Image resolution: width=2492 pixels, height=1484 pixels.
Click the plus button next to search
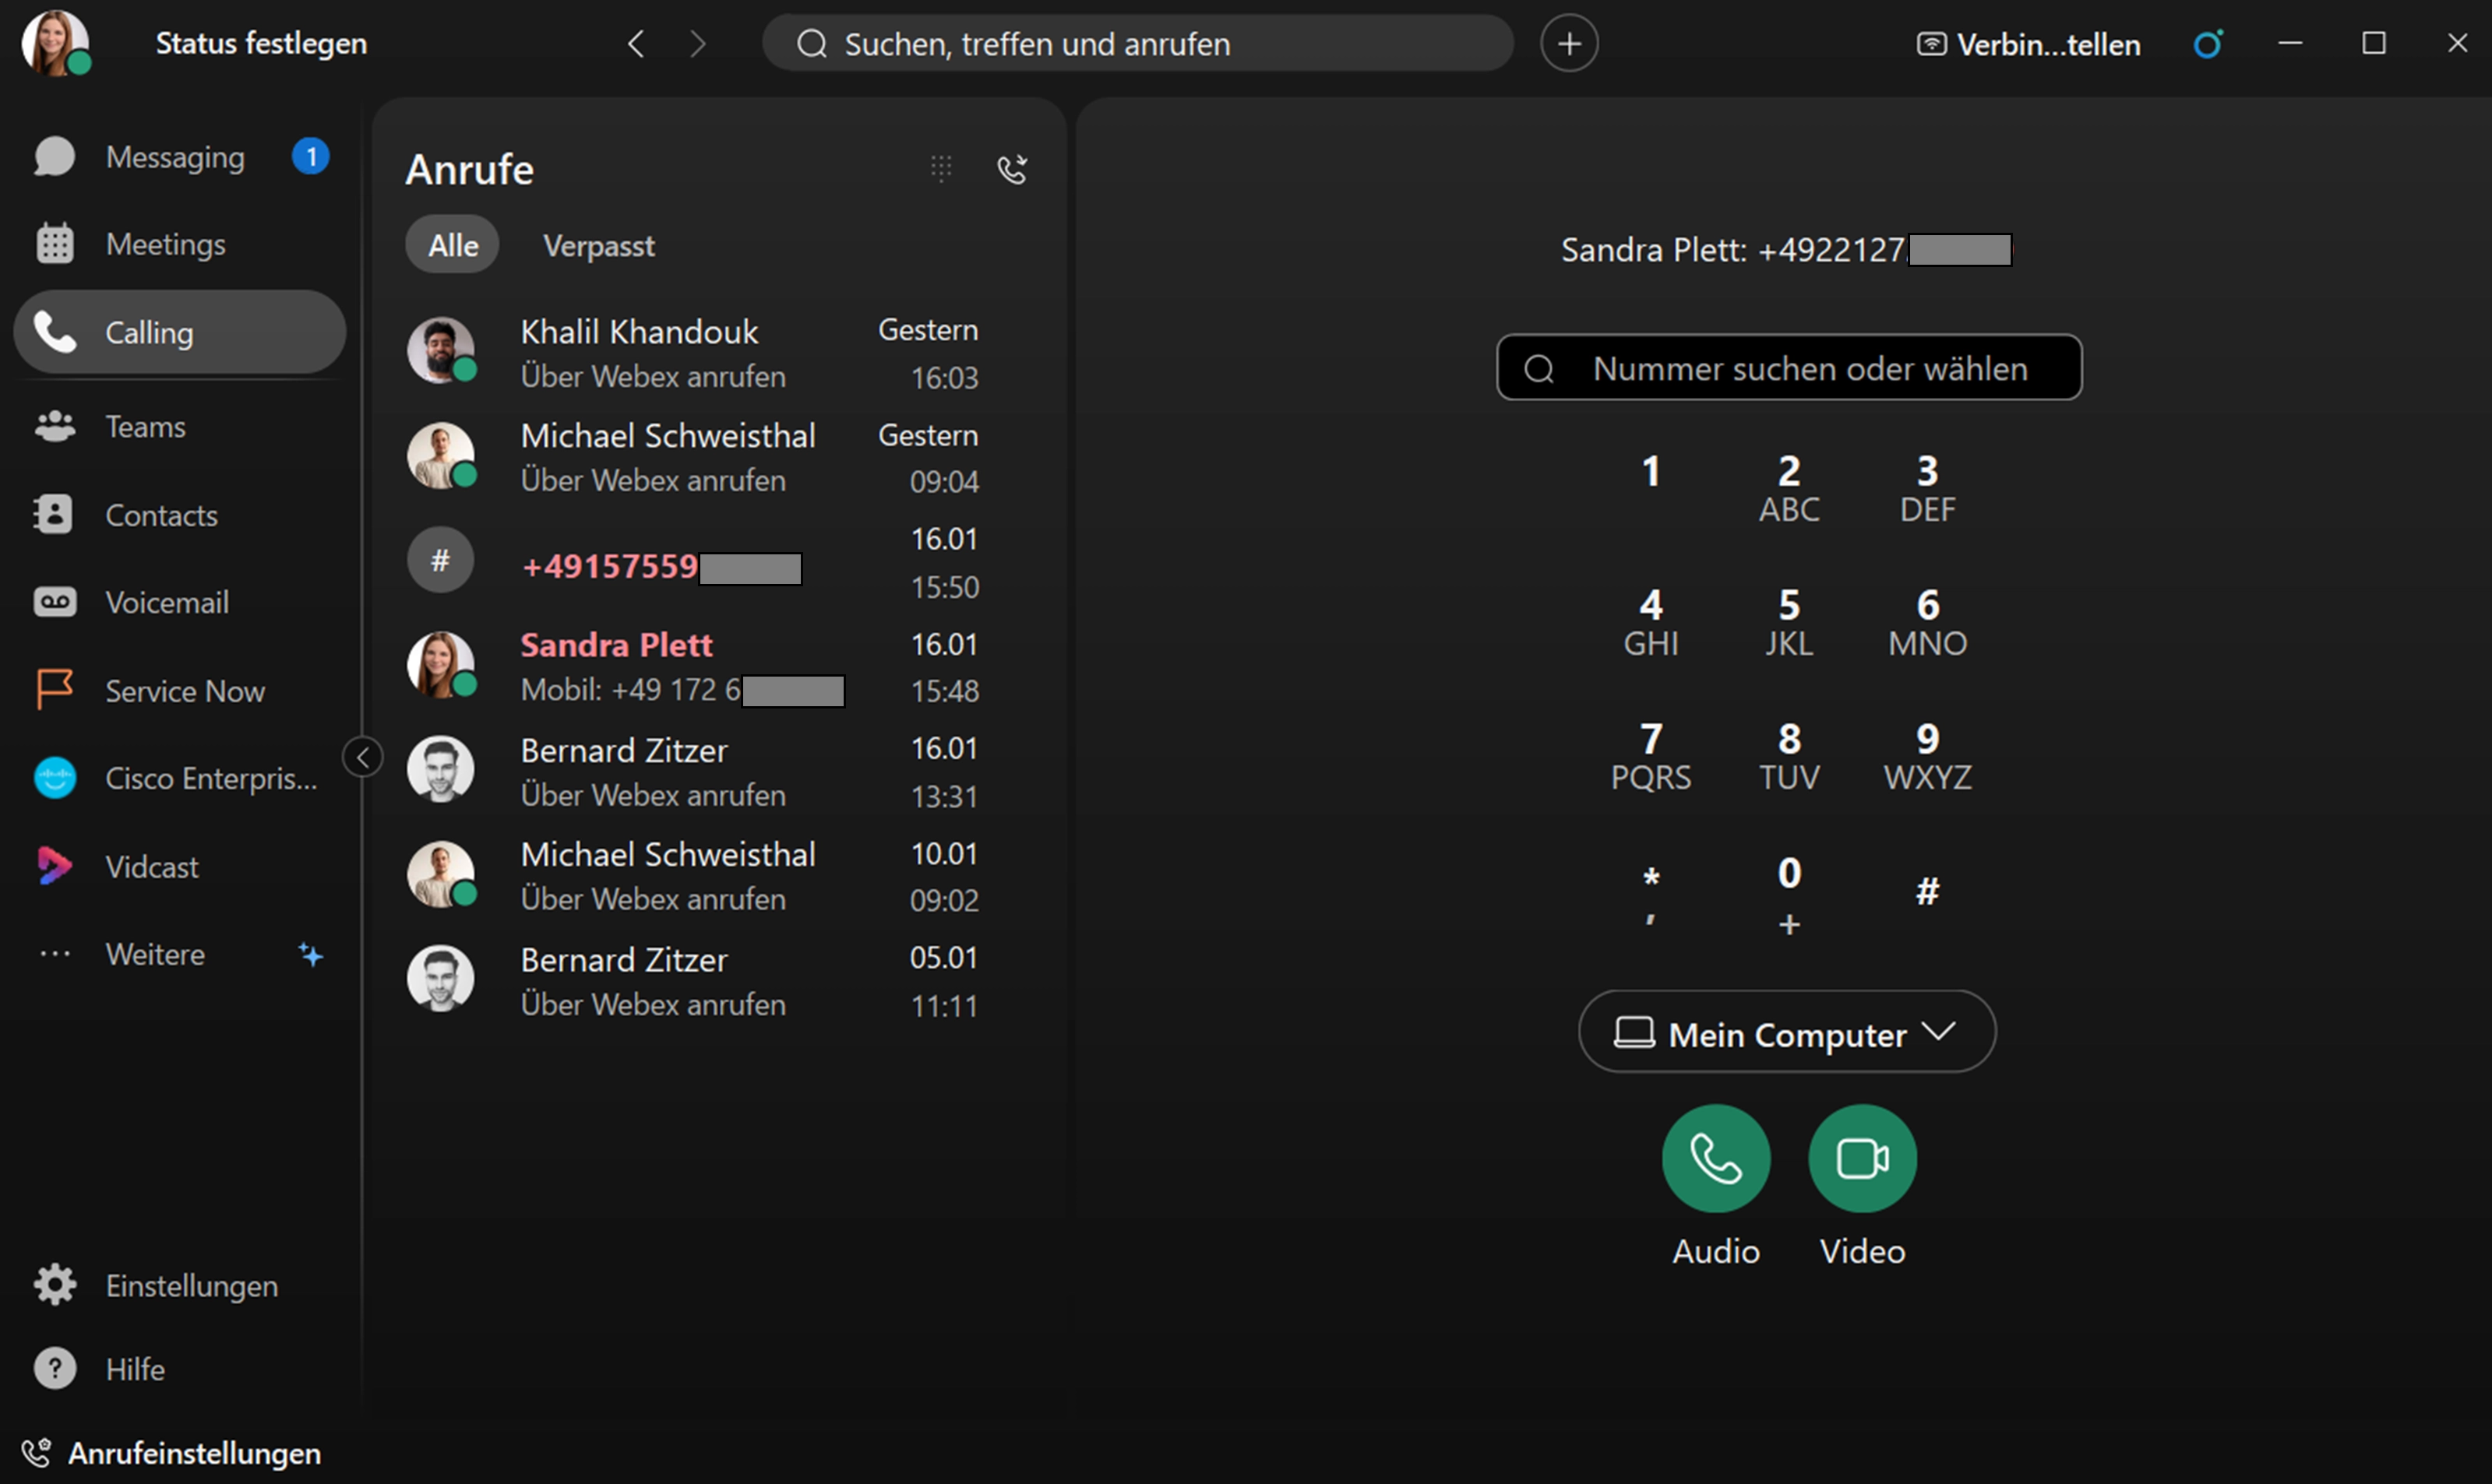(x=1569, y=44)
